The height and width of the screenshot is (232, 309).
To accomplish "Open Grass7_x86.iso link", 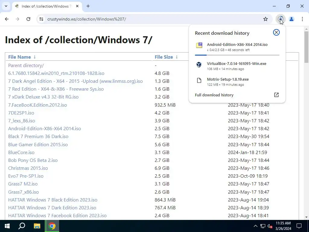I will coord(24,192).
